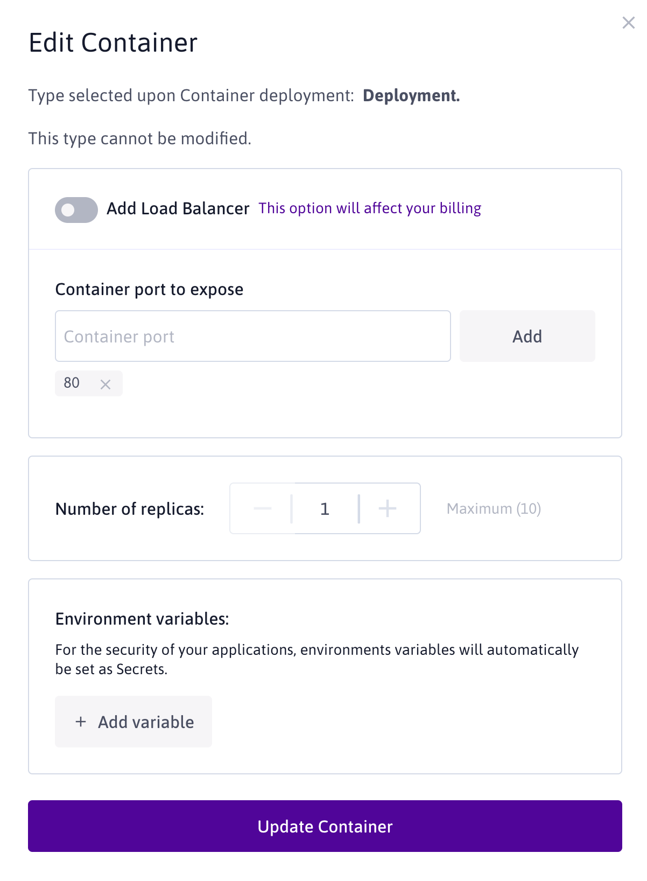This screenshot has height=881, width=647.
Task: Submit with the Update Container button
Action: coord(325,826)
